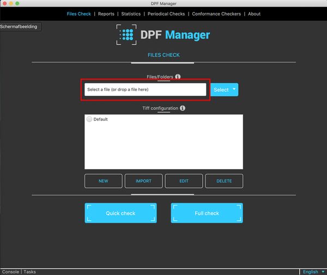Screen dimensions: 327x275
Task: Open the About page
Action: (x=254, y=14)
